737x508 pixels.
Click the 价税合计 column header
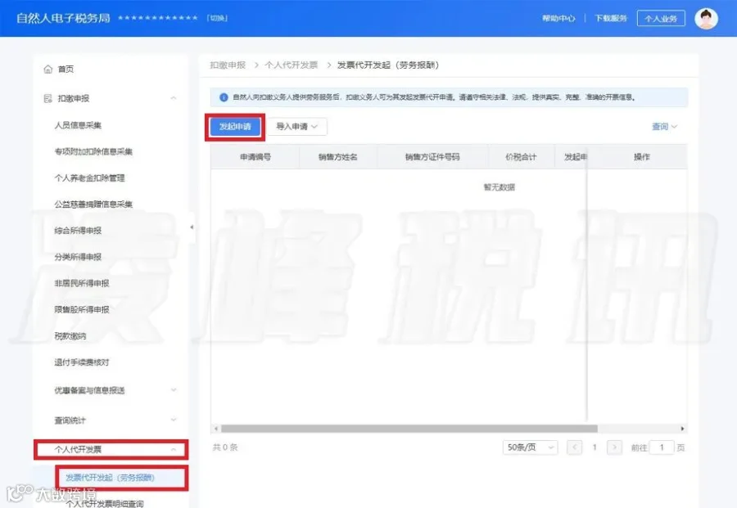pyautogui.click(x=521, y=157)
